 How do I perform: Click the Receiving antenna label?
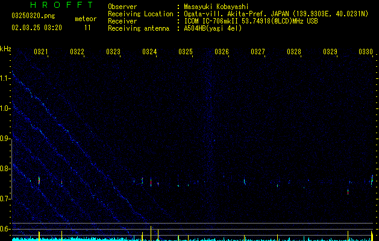click(x=139, y=28)
